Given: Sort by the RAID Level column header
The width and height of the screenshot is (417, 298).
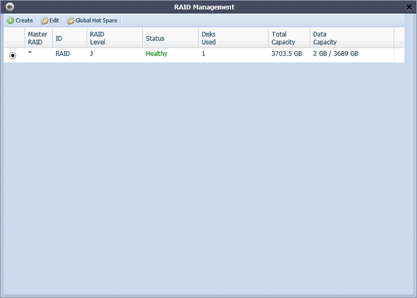Looking at the screenshot, I should coord(97,38).
